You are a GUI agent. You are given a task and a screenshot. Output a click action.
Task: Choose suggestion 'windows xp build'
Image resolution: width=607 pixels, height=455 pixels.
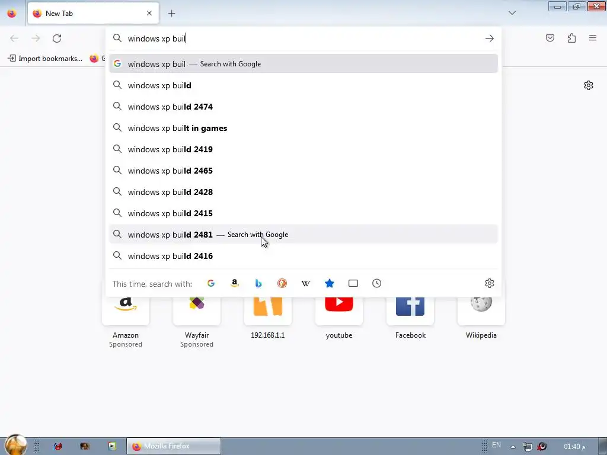pyautogui.click(x=303, y=85)
